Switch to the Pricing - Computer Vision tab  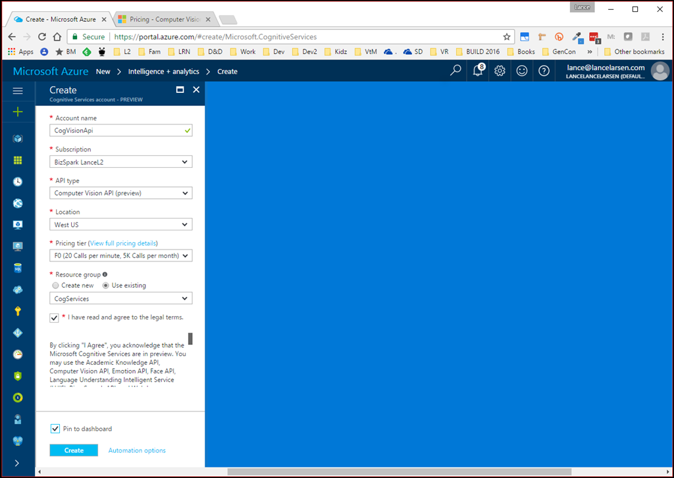(x=165, y=19)
